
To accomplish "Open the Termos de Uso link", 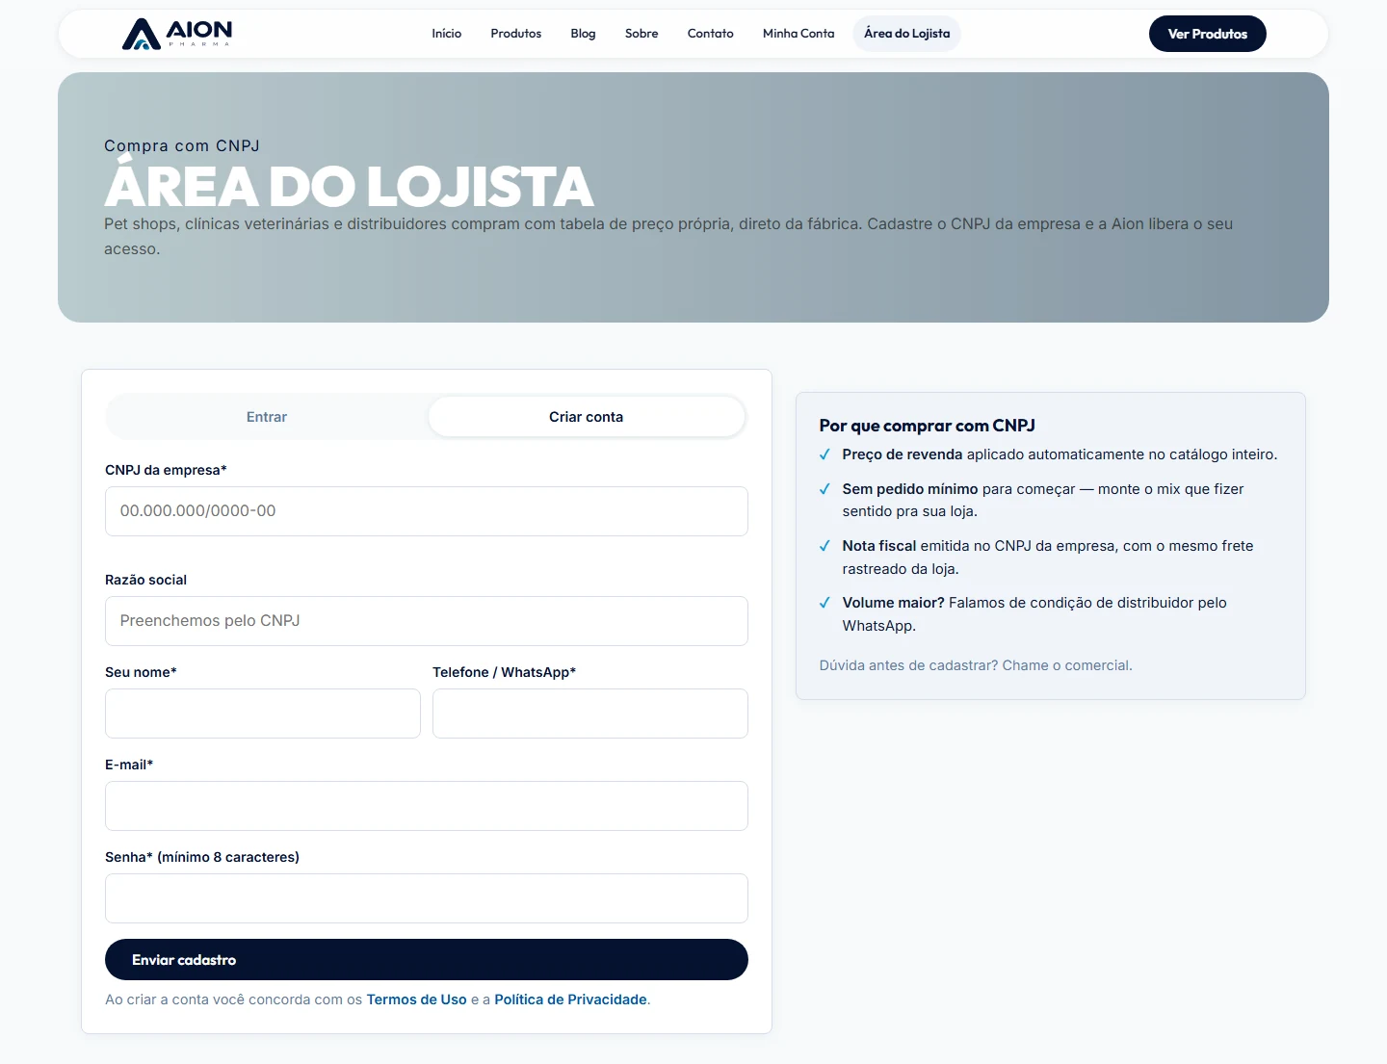I will pyautogui.click(x=416, y=999).
